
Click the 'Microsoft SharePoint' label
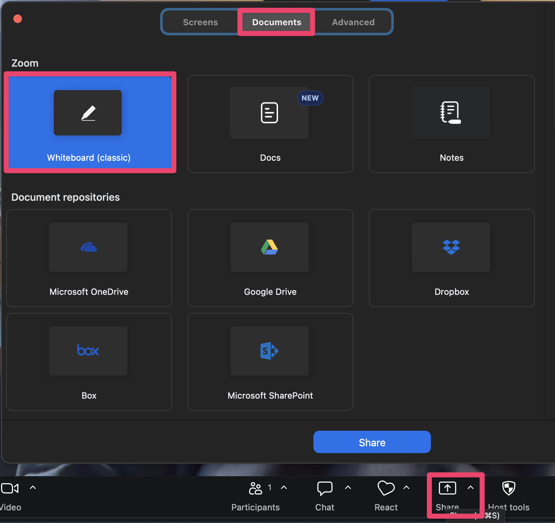point(270,395)
